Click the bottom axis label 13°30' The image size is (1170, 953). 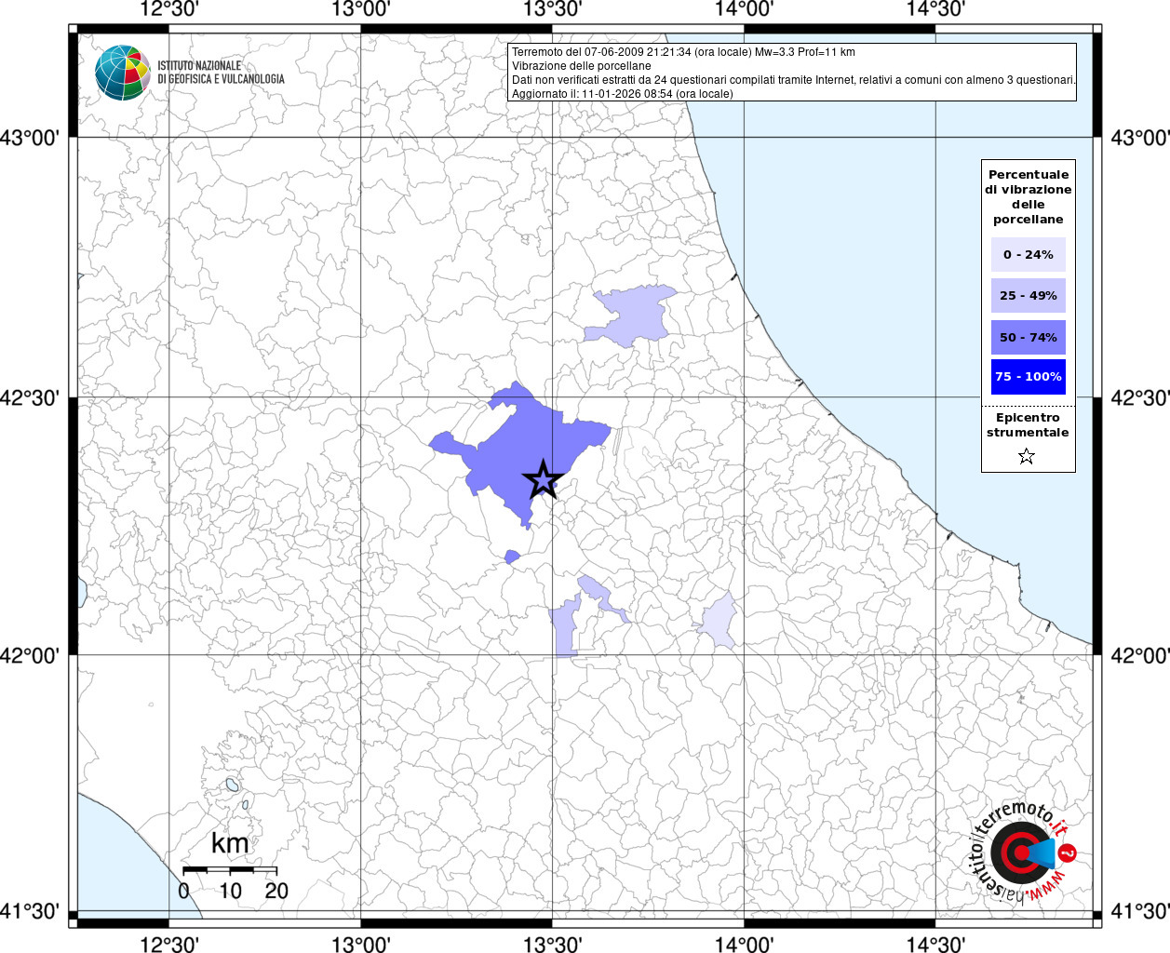click(553, 944)
